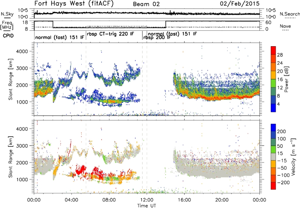
Task: Click the 'N.Sky' axis label
Action: 7,14
